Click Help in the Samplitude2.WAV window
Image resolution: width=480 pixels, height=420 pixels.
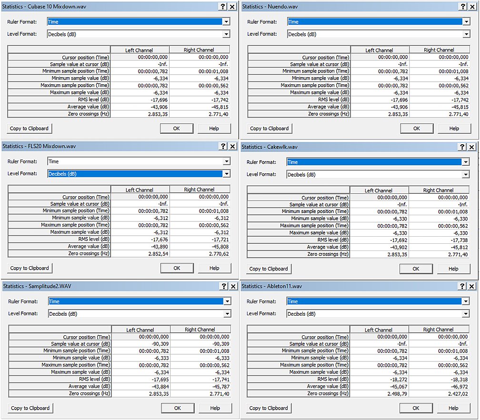pyautogui.click(x=215, y=408)
